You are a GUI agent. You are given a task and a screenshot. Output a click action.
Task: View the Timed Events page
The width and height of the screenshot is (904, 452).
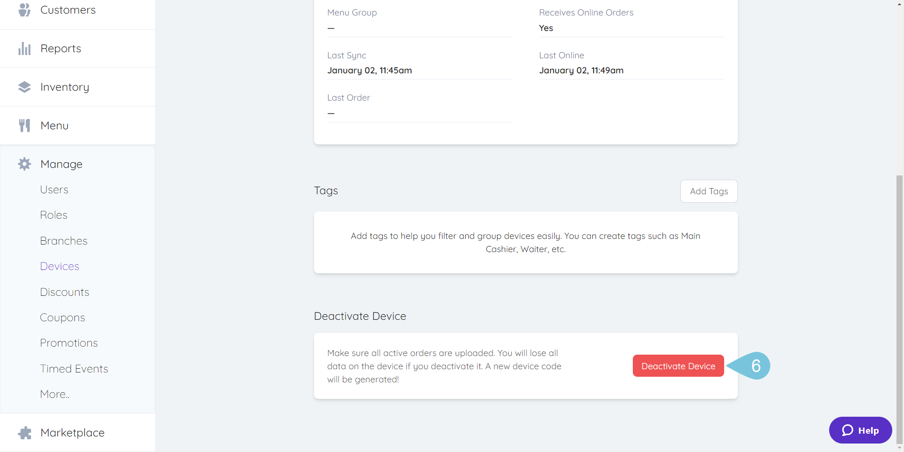[x=74, y=368]
